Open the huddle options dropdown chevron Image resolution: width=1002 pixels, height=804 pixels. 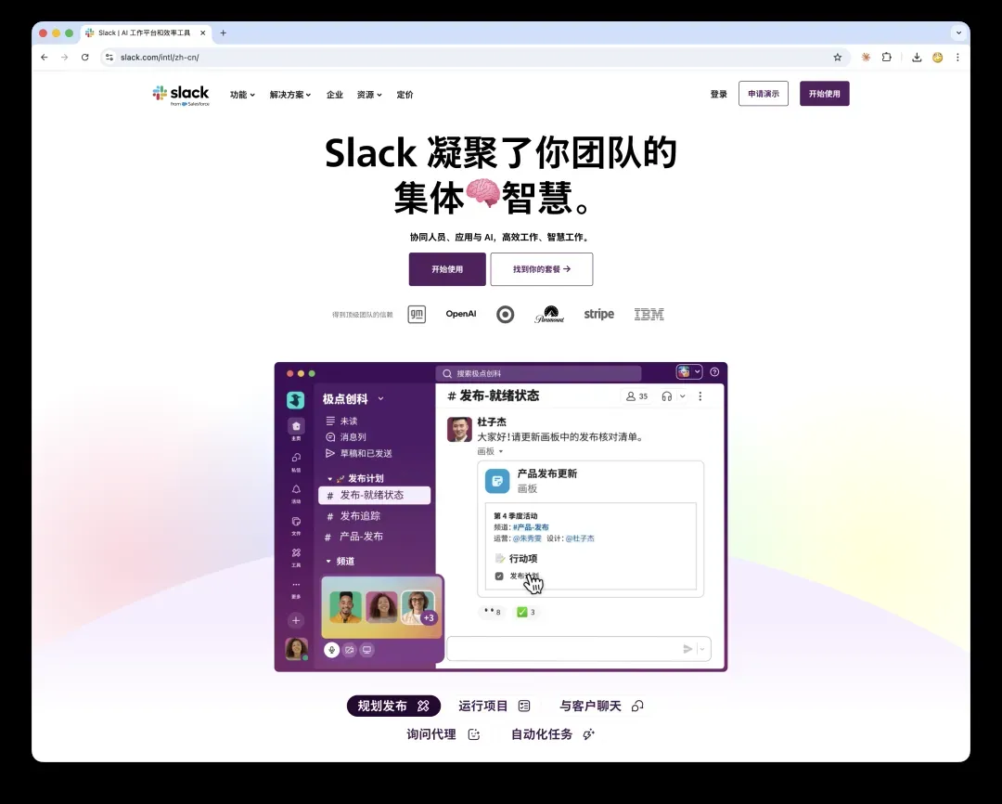(683, 396)
